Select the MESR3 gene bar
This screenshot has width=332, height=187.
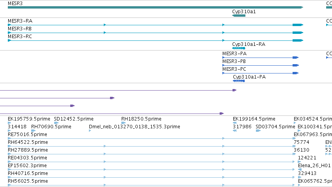tap(155, 7)
